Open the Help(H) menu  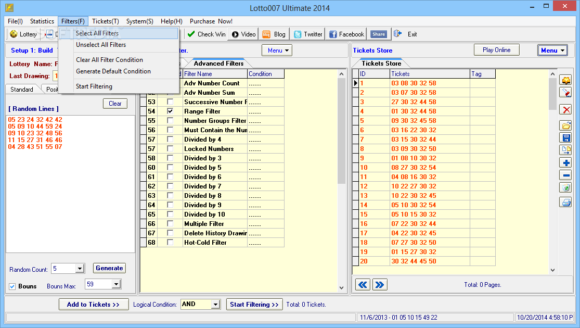pyautogui.click(x=171, y=21)
